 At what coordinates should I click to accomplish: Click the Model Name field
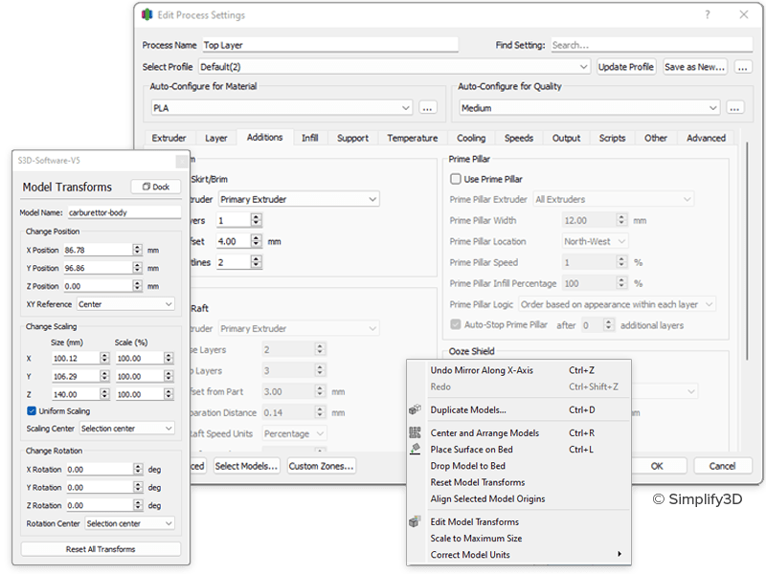click(124, 212)
